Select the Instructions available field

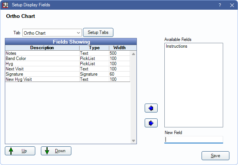177,47
